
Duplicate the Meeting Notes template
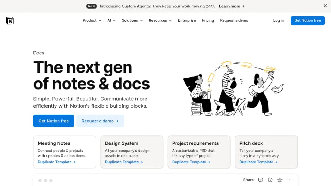(x=57, y=162)
